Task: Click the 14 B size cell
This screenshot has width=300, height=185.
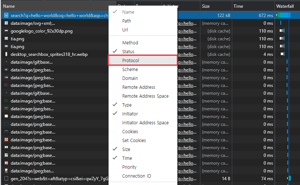Action: 226,179
